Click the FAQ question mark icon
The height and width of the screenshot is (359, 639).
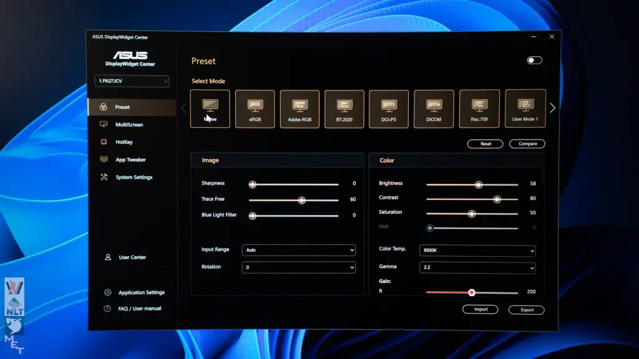(107, 309)
